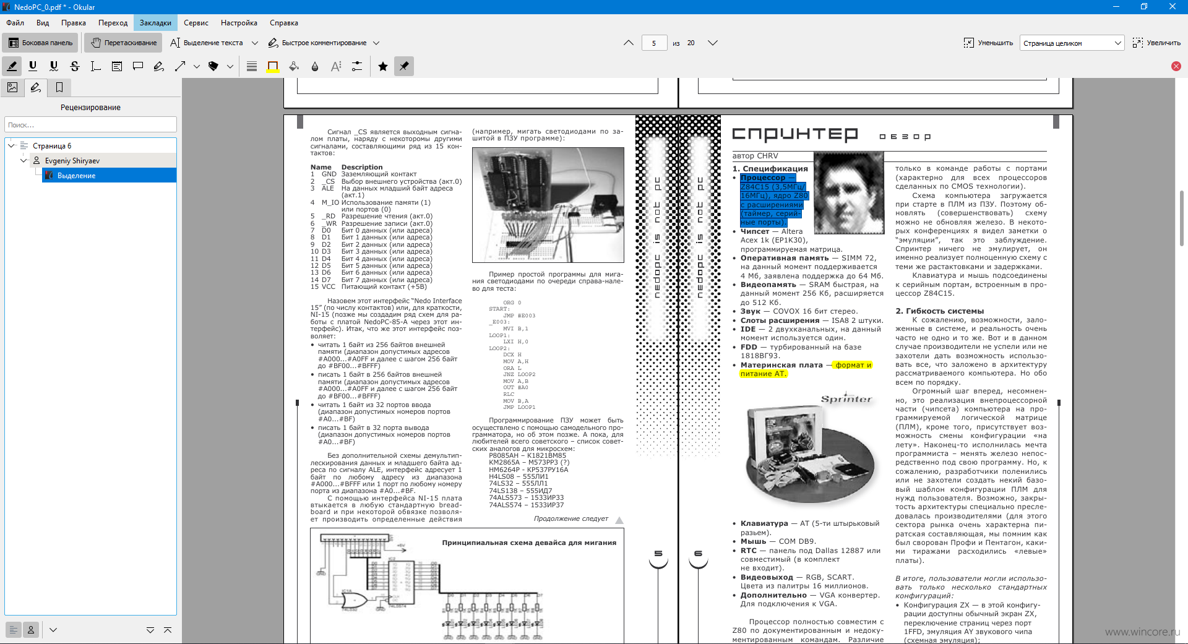
Task: Click the Уменьшить zoom out button
Action: (x=988, y=43)
